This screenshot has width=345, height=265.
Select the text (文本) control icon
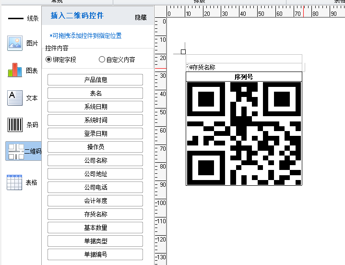[x=15, y=98]
